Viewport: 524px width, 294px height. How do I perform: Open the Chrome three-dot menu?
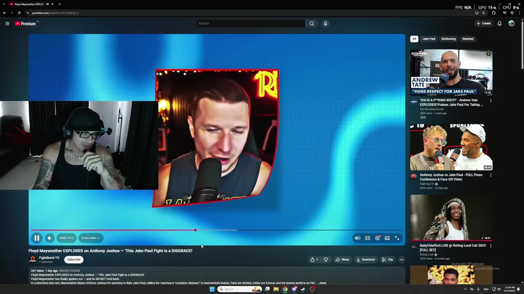click(x=520, y=13)
